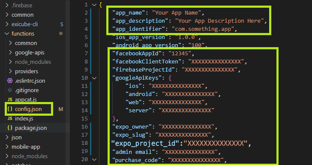Click the facebookClientToken placeholder value
Image resolution: width=312 pixels, height=165 pixels.
216,62
